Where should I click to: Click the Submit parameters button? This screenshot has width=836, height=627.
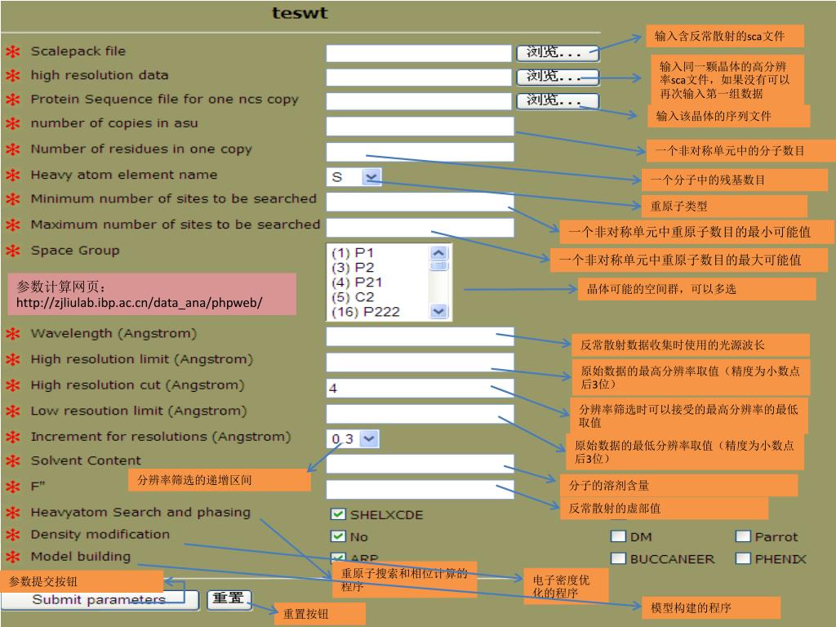click(100, 600)
